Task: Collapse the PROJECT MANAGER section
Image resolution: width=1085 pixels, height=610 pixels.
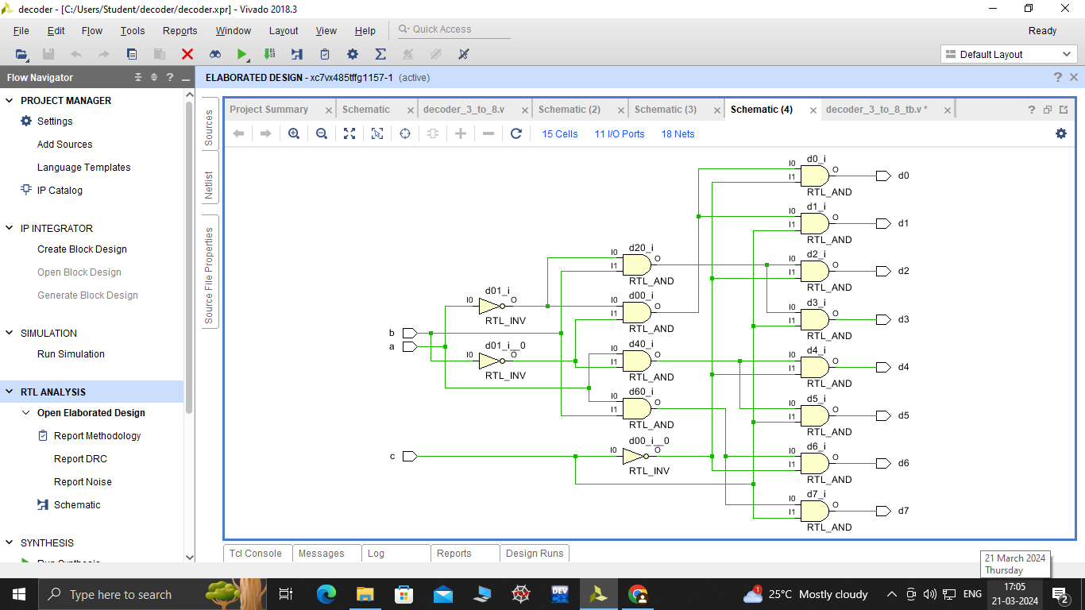Action: pos(10,100)
